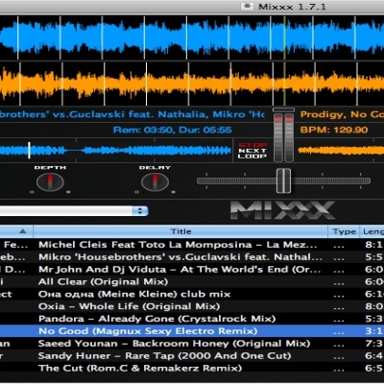Click the Prodigy, No Good deck title

342,114
